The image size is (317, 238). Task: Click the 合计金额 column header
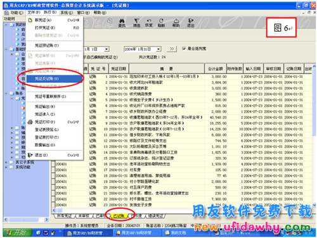[x=216, y=68]
